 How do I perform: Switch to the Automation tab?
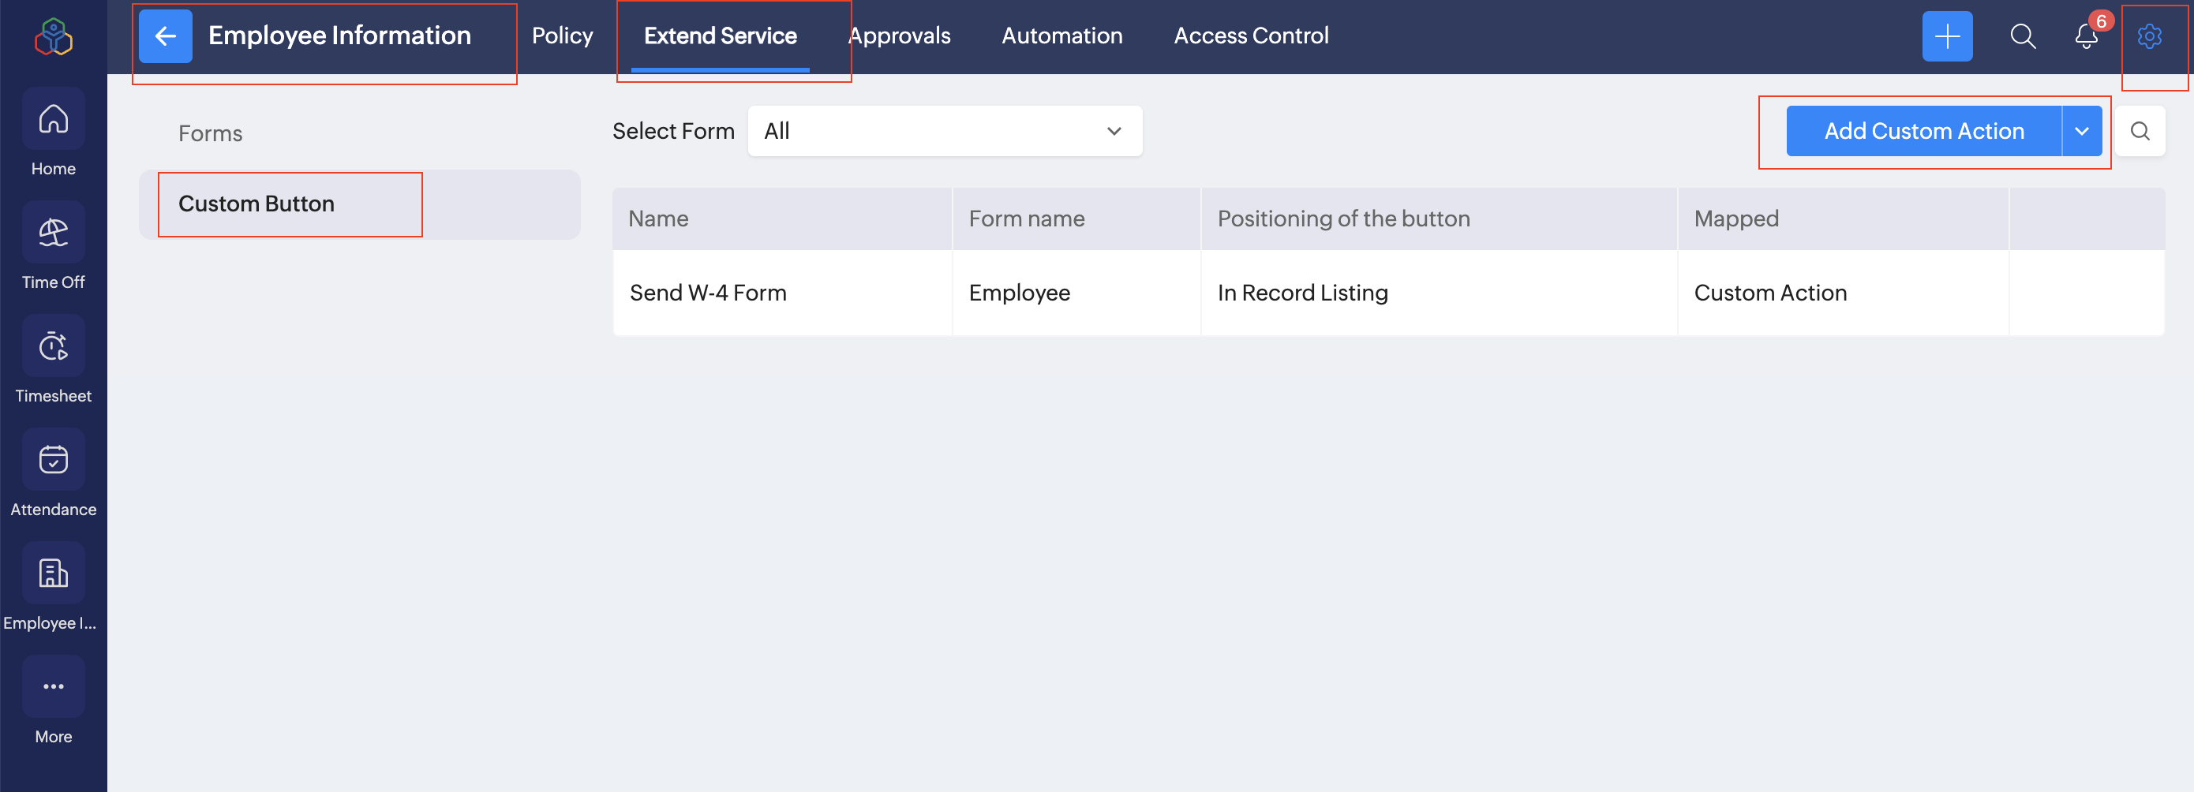(1061, 35)
